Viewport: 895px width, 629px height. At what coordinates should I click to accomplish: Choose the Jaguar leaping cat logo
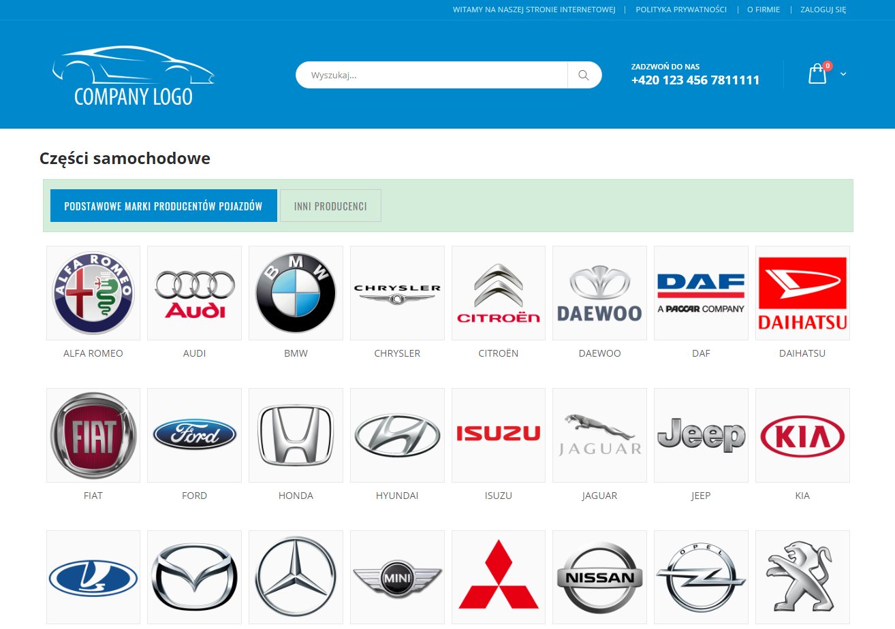pos(599,435)
